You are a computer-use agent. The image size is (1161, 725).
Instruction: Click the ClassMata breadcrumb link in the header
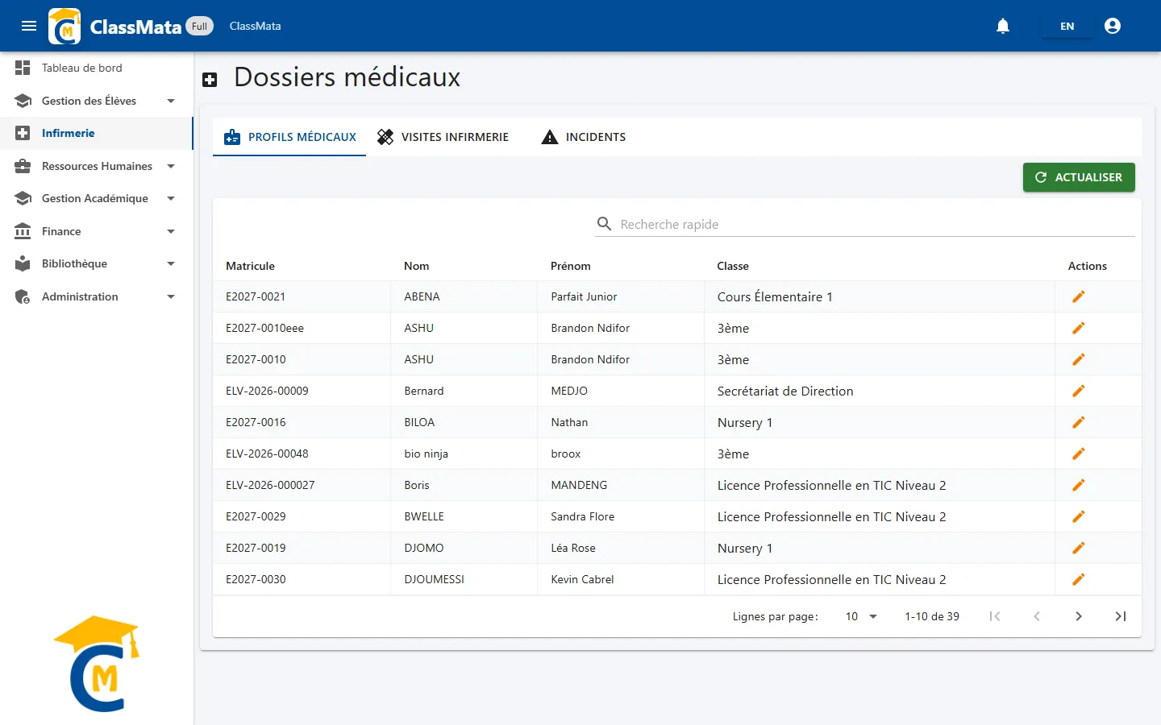coord(255,26)
